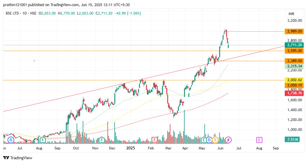Screen dimensions: 308x163
Task: Click the 2,389.00 orange level label
Action: (x=294, y=61)
